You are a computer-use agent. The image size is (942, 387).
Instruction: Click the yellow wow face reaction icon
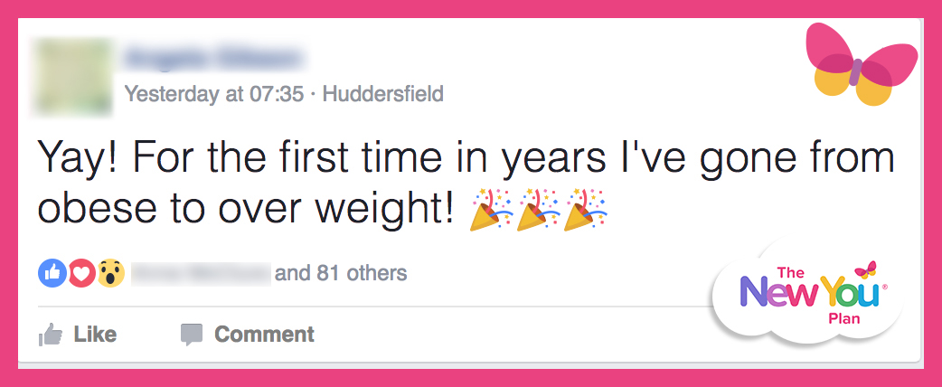click(110, 273)
